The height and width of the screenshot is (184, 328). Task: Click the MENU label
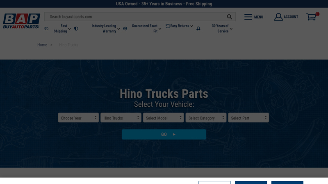[259, 17]
